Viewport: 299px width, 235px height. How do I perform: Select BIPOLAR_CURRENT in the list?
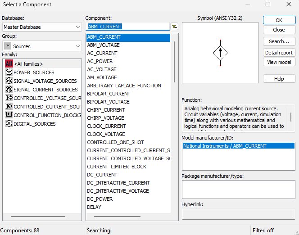click(128, 94)
